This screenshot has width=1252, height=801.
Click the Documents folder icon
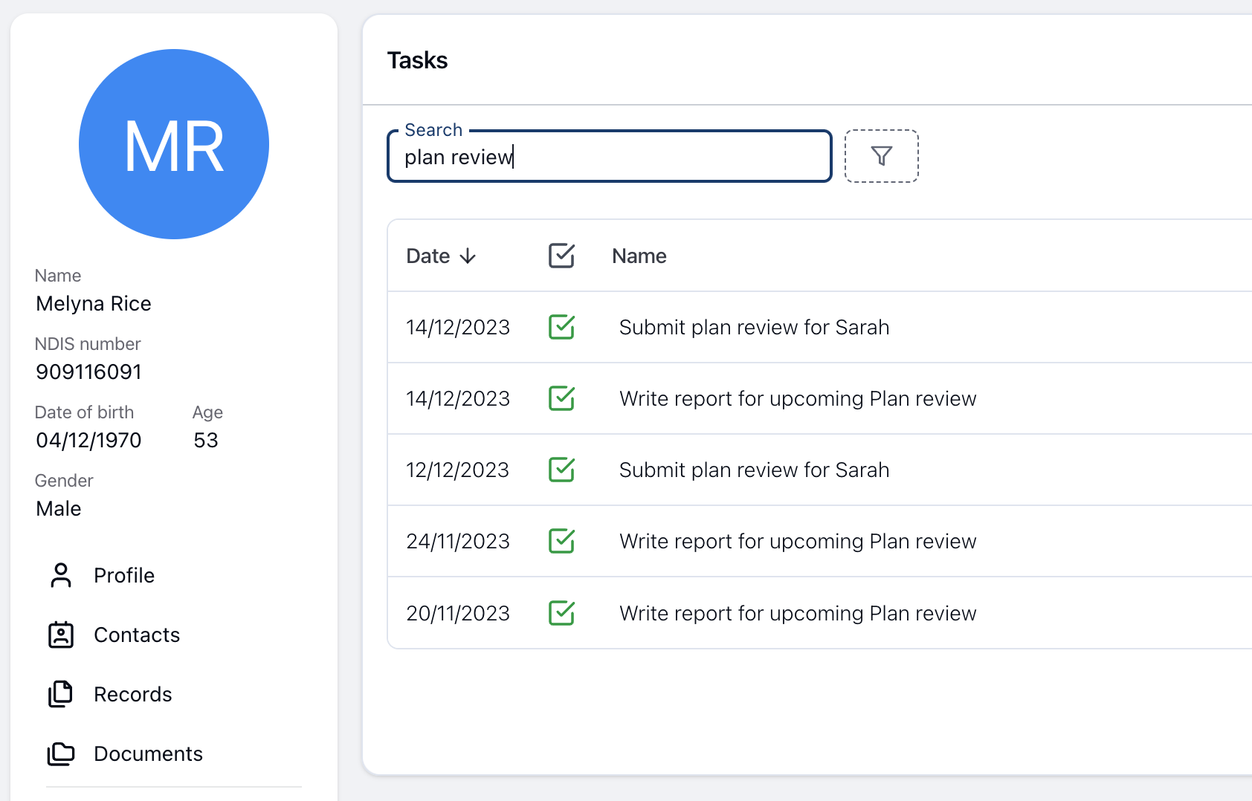pyautogui.click(x=61, y=753)
